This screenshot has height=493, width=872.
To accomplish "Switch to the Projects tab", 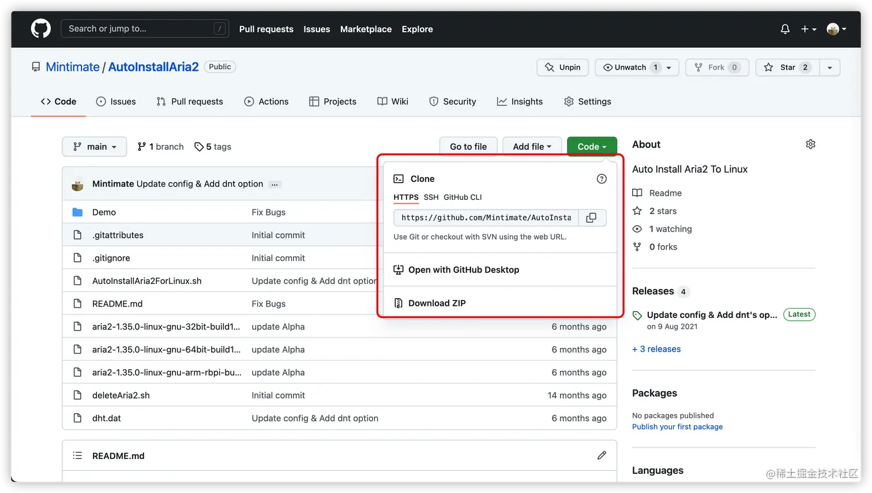I will 333,101.
